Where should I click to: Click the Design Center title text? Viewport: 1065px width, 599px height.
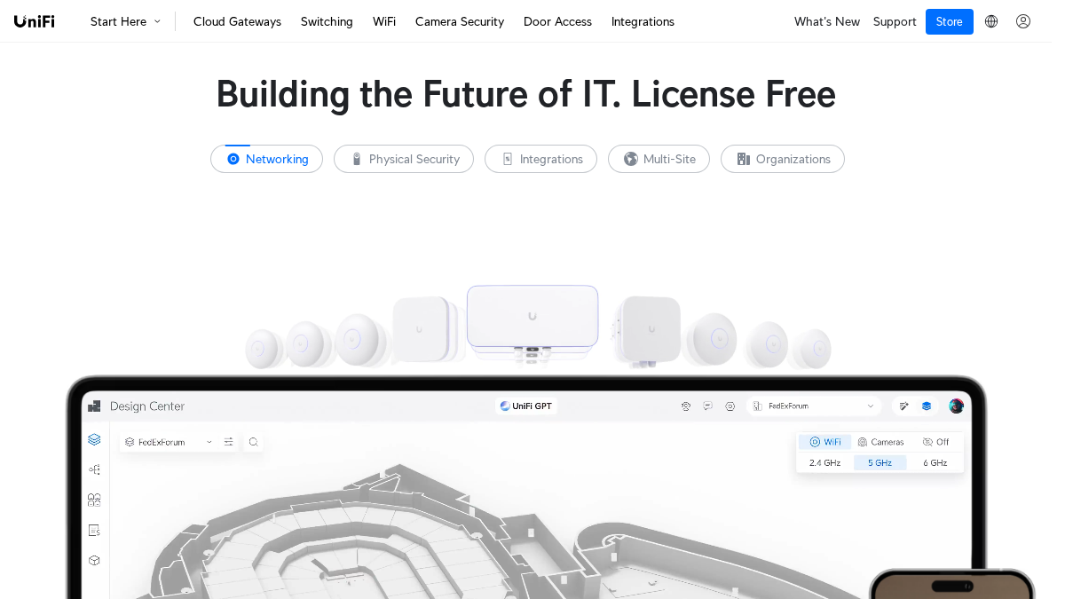(x=147, y=406)
